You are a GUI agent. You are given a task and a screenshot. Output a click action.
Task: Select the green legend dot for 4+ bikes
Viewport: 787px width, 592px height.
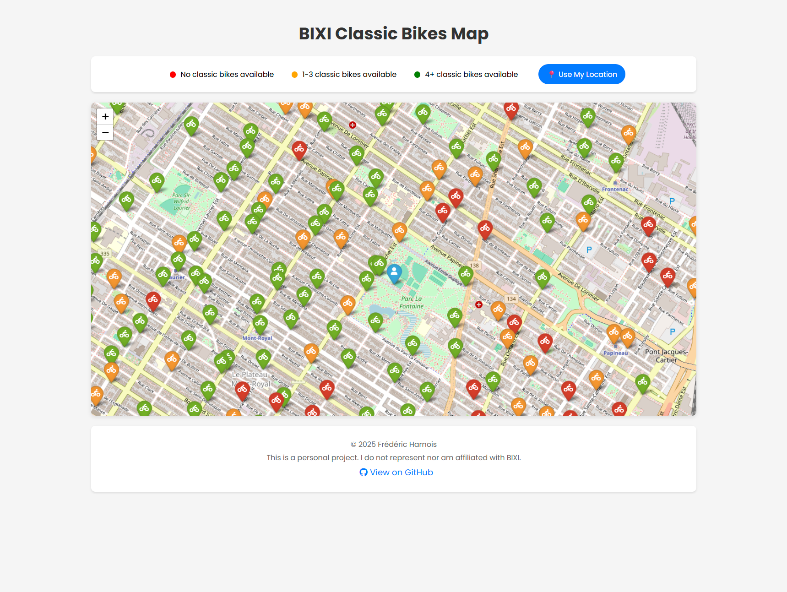point(417,74)
